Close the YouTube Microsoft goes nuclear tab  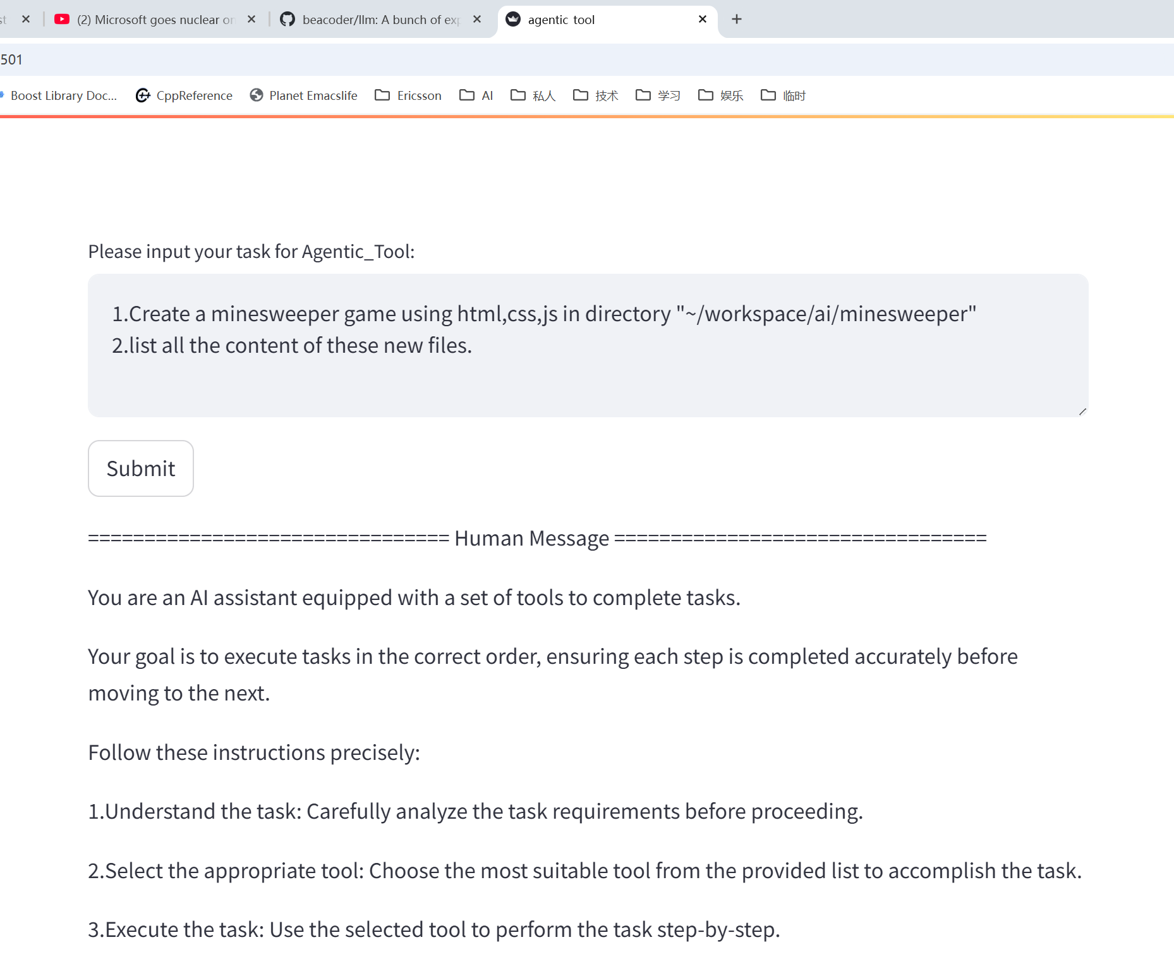click(x=251, y=19)
